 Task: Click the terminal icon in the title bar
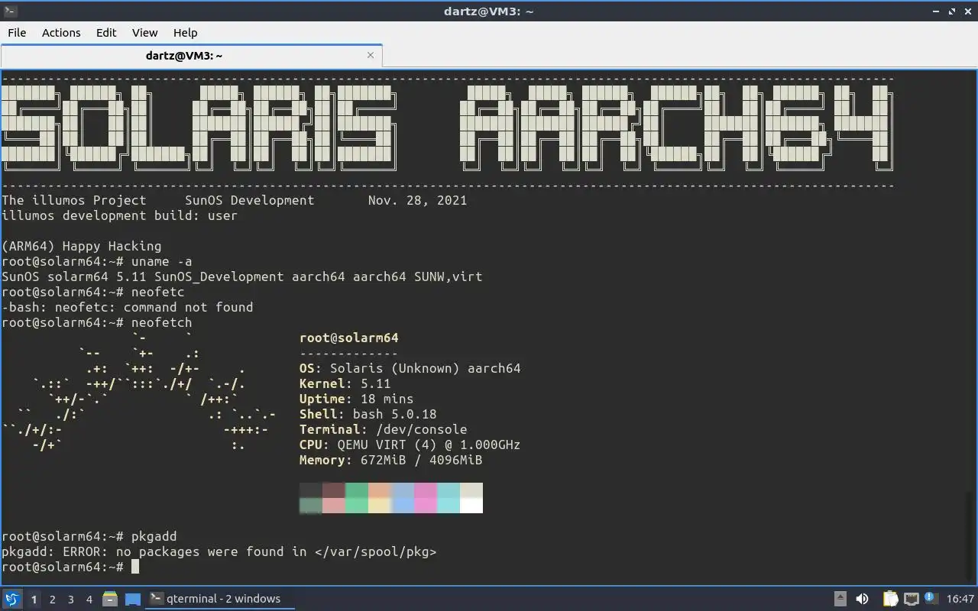pos(10,11)
